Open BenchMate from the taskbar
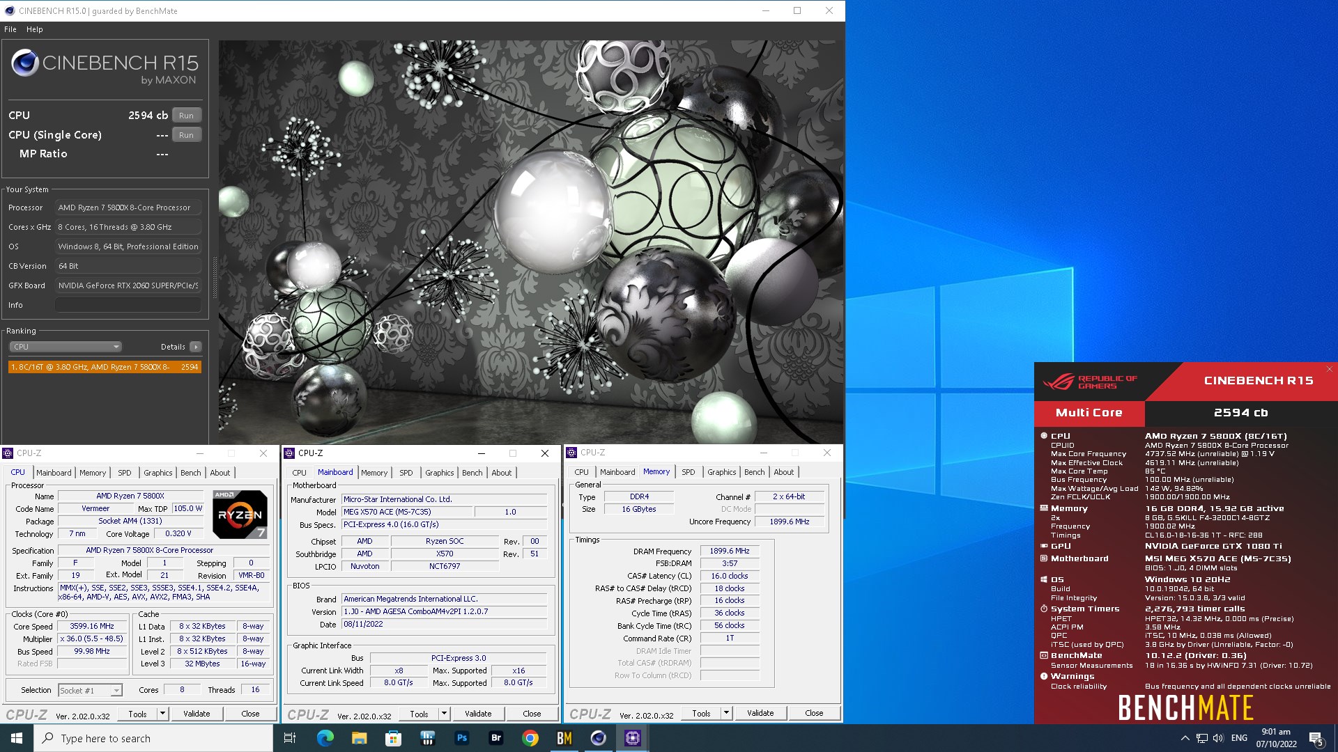1338x752 pixels. pos(564,738)
